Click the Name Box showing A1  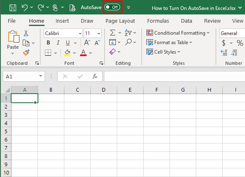click(24, 76)
